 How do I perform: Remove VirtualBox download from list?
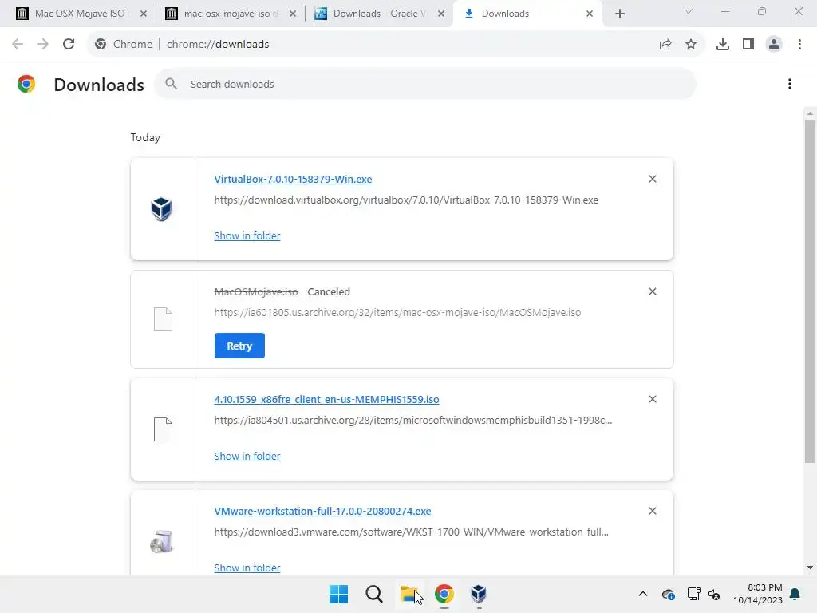coord(653,179)
